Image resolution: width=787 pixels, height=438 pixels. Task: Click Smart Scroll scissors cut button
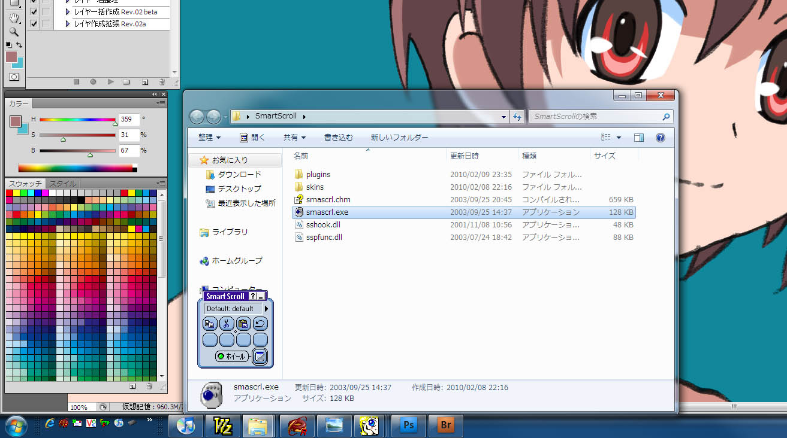coord(227,324)
